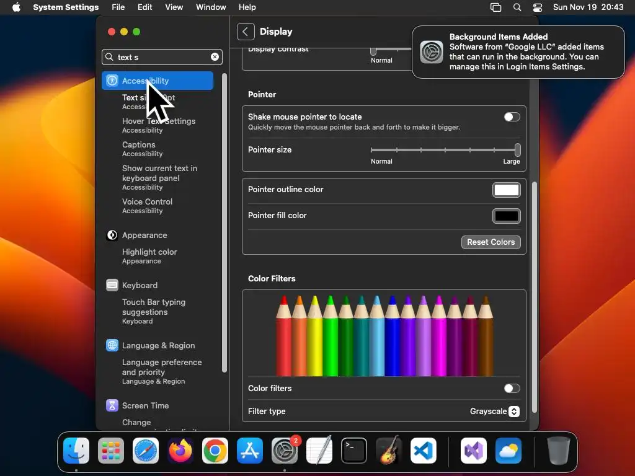Open the Weather app in the dock
The width and height of the screenshot is (635, 476).
coord(508,450)
